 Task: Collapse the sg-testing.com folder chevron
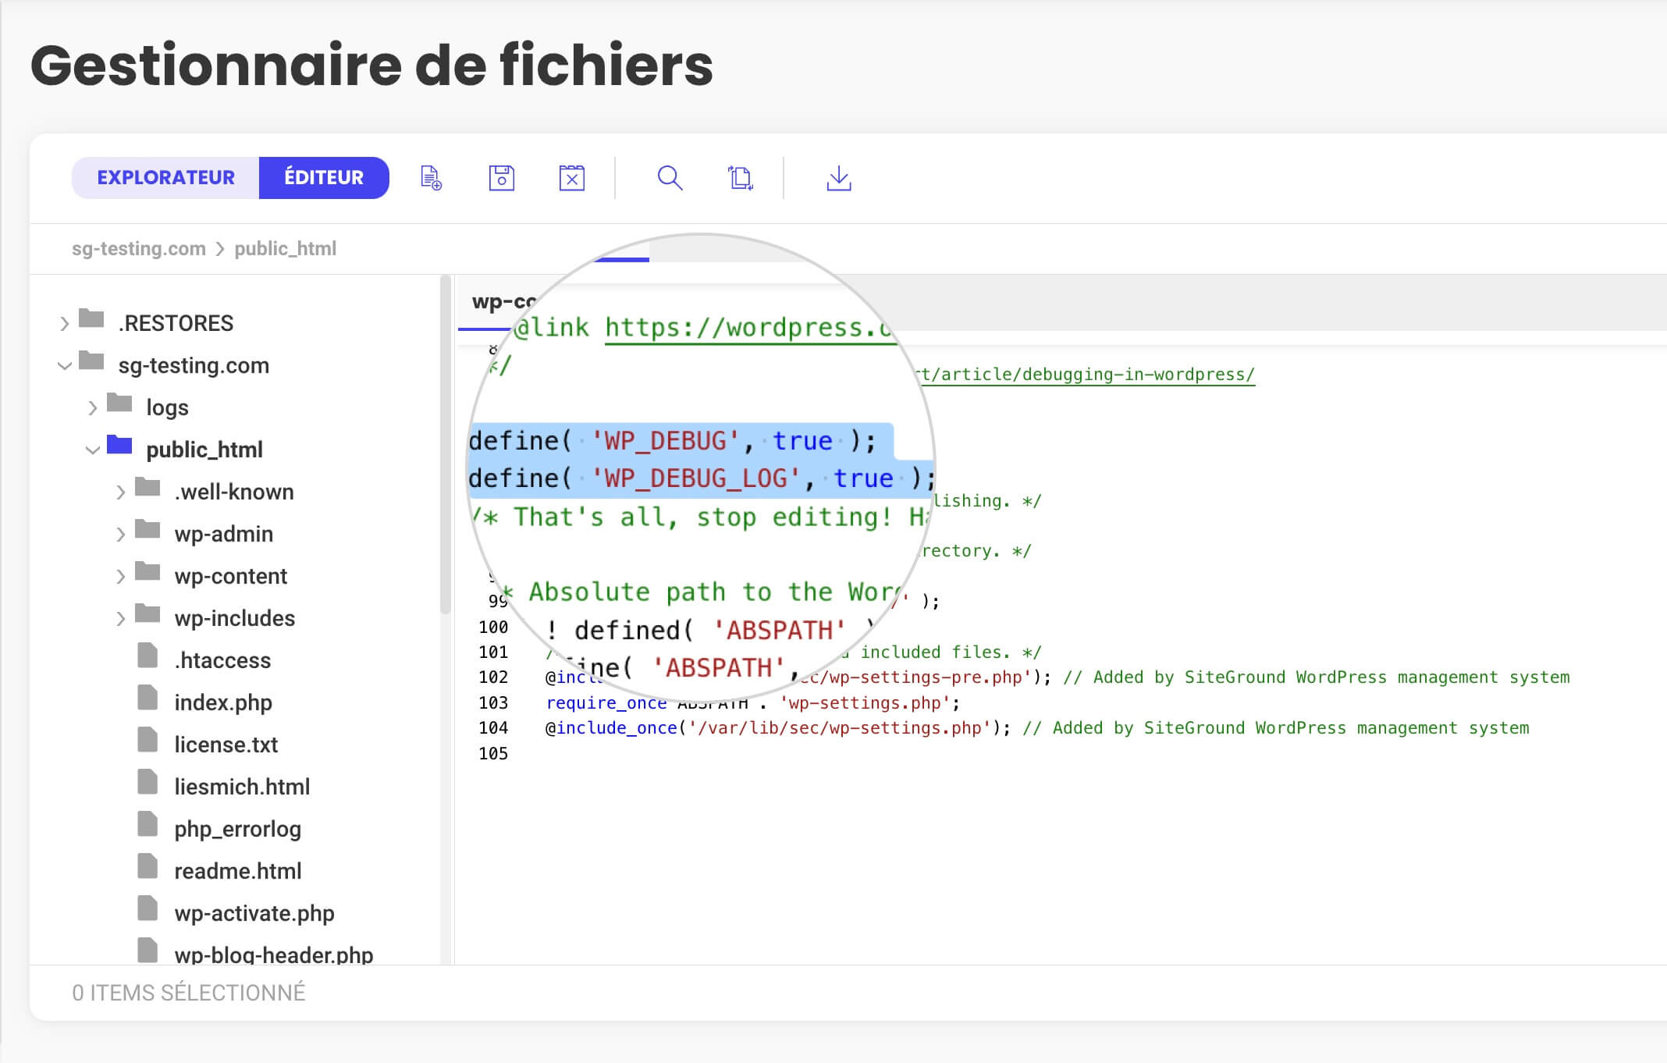[x=65, y=365]
